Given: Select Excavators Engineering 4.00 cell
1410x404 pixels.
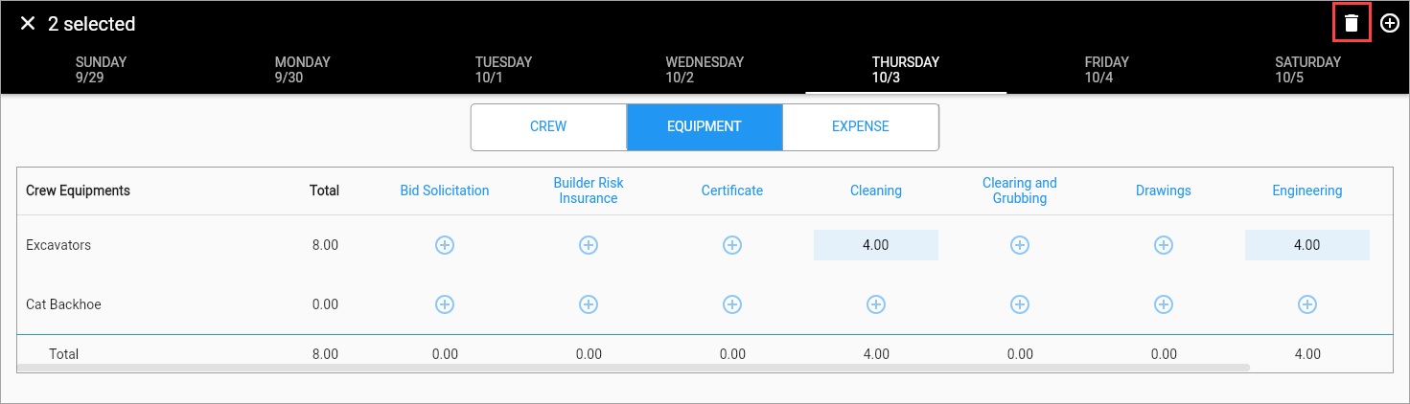Looking at the screenshot, I should tap(1307, 245).
